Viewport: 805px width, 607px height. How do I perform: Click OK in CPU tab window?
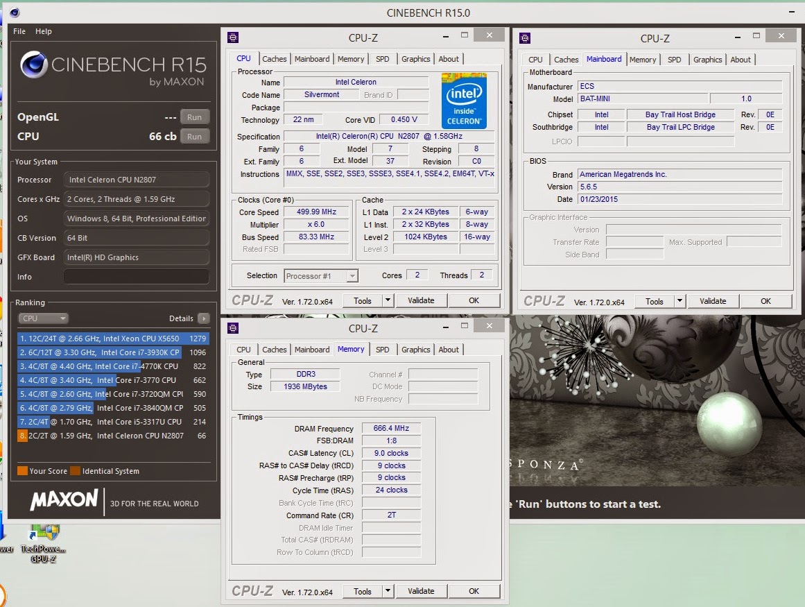(x=474, y=300)
